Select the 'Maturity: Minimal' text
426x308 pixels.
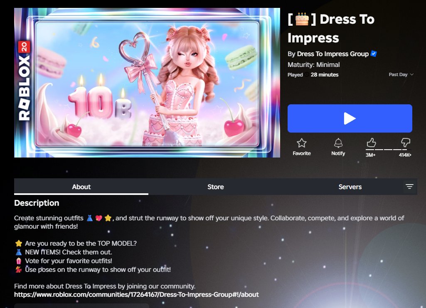(x=313, y=65)
